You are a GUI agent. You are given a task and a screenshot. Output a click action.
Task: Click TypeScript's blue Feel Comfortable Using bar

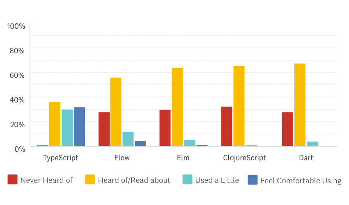(79, 127)
